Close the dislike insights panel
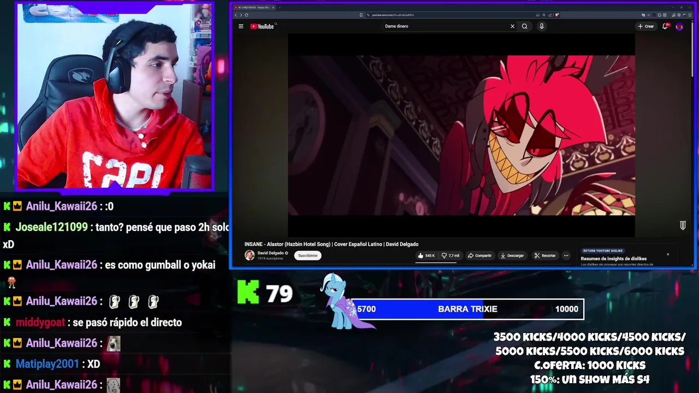The width and height of the screenshot is (699, 393). 667,254
